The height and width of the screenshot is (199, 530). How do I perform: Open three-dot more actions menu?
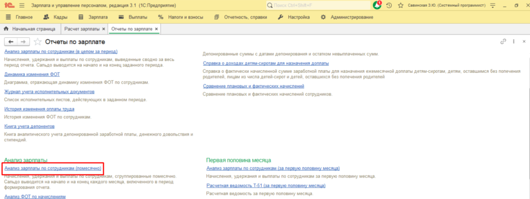tap(513, 41)
